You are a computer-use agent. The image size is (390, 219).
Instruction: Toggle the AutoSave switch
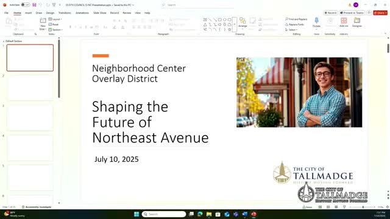coord(25,5)
